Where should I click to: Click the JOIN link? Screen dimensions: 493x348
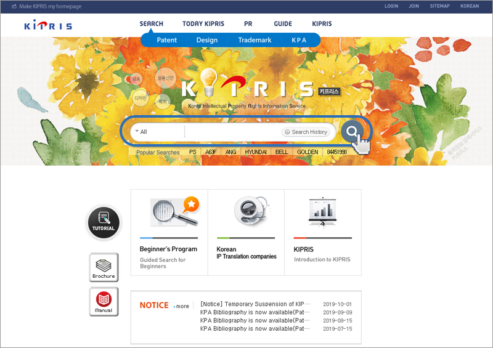click(x=414, y=6)
